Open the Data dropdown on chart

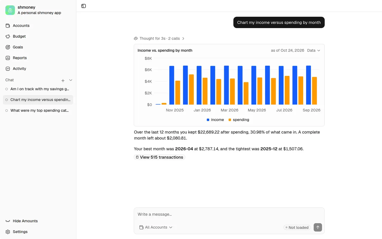(x=314, y=50)
